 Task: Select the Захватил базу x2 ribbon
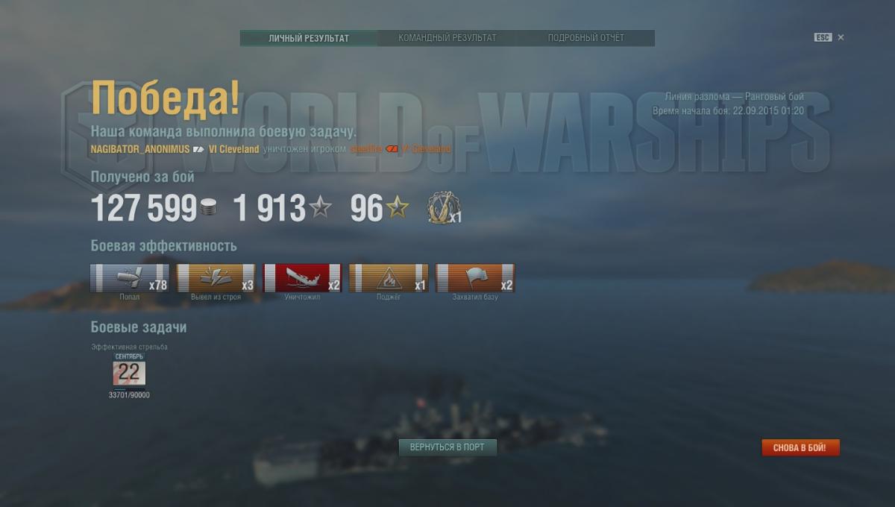click(475, 278)
